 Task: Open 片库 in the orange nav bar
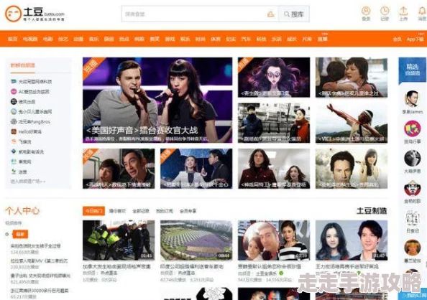pyautogui.click(x=307, y=39)
